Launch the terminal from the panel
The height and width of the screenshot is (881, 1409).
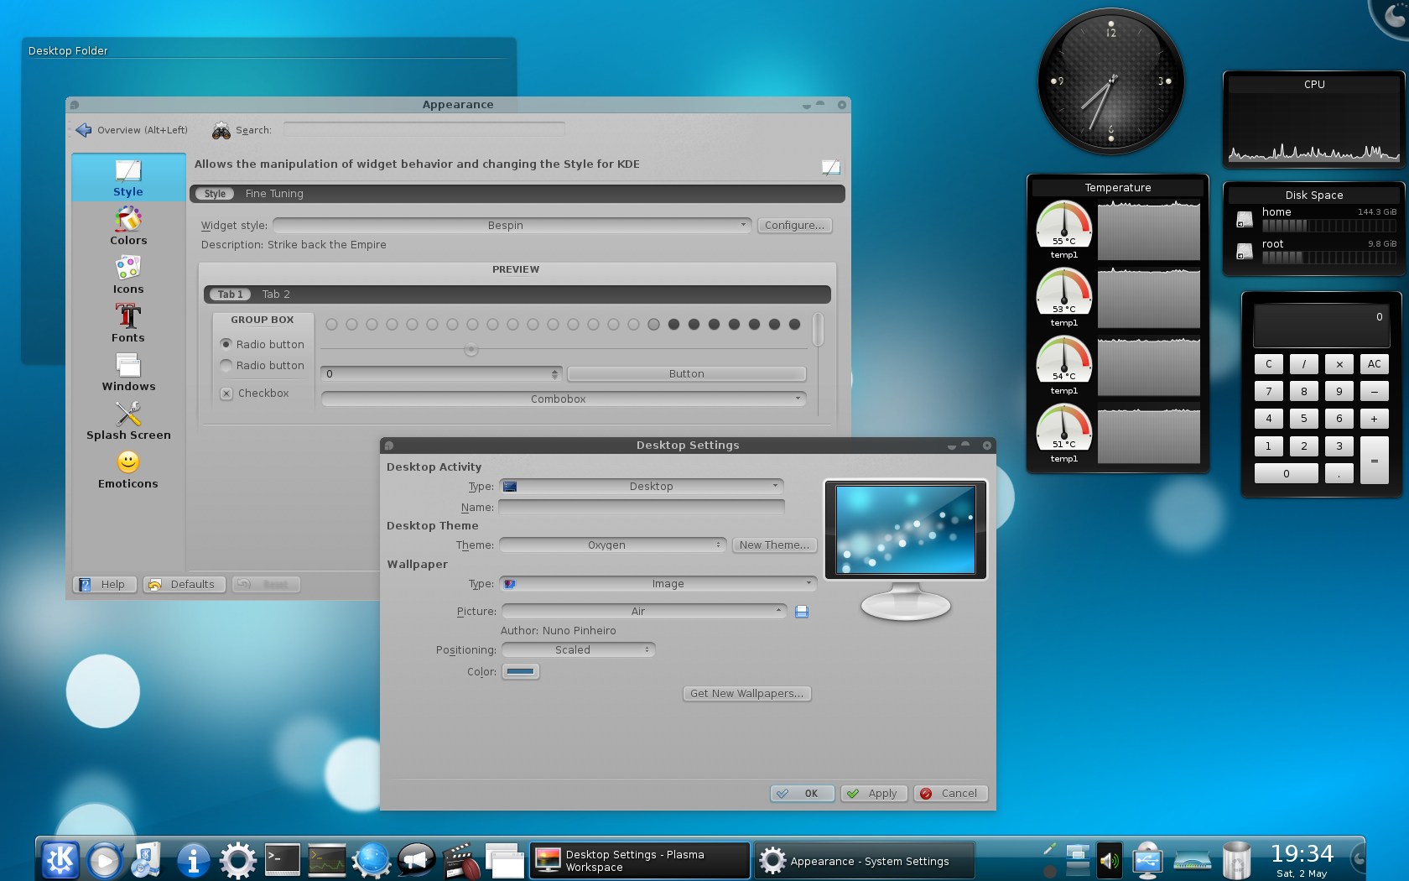pos(283,860)
